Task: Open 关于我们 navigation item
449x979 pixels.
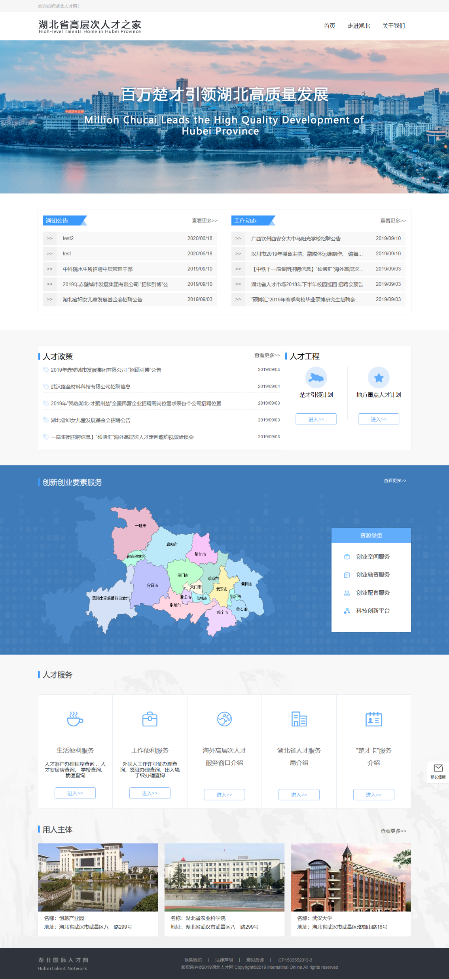Action: [x=394, y=26]
